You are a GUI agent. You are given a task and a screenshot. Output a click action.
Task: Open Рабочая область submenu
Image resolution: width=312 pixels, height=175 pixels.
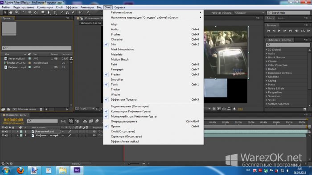[153, 12]
